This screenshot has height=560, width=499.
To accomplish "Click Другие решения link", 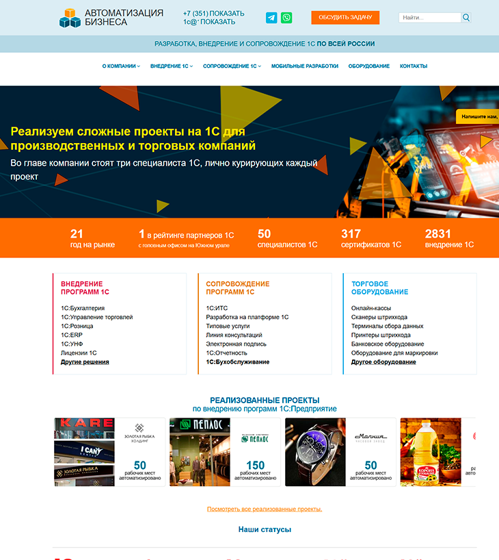I will click(85, 361).
